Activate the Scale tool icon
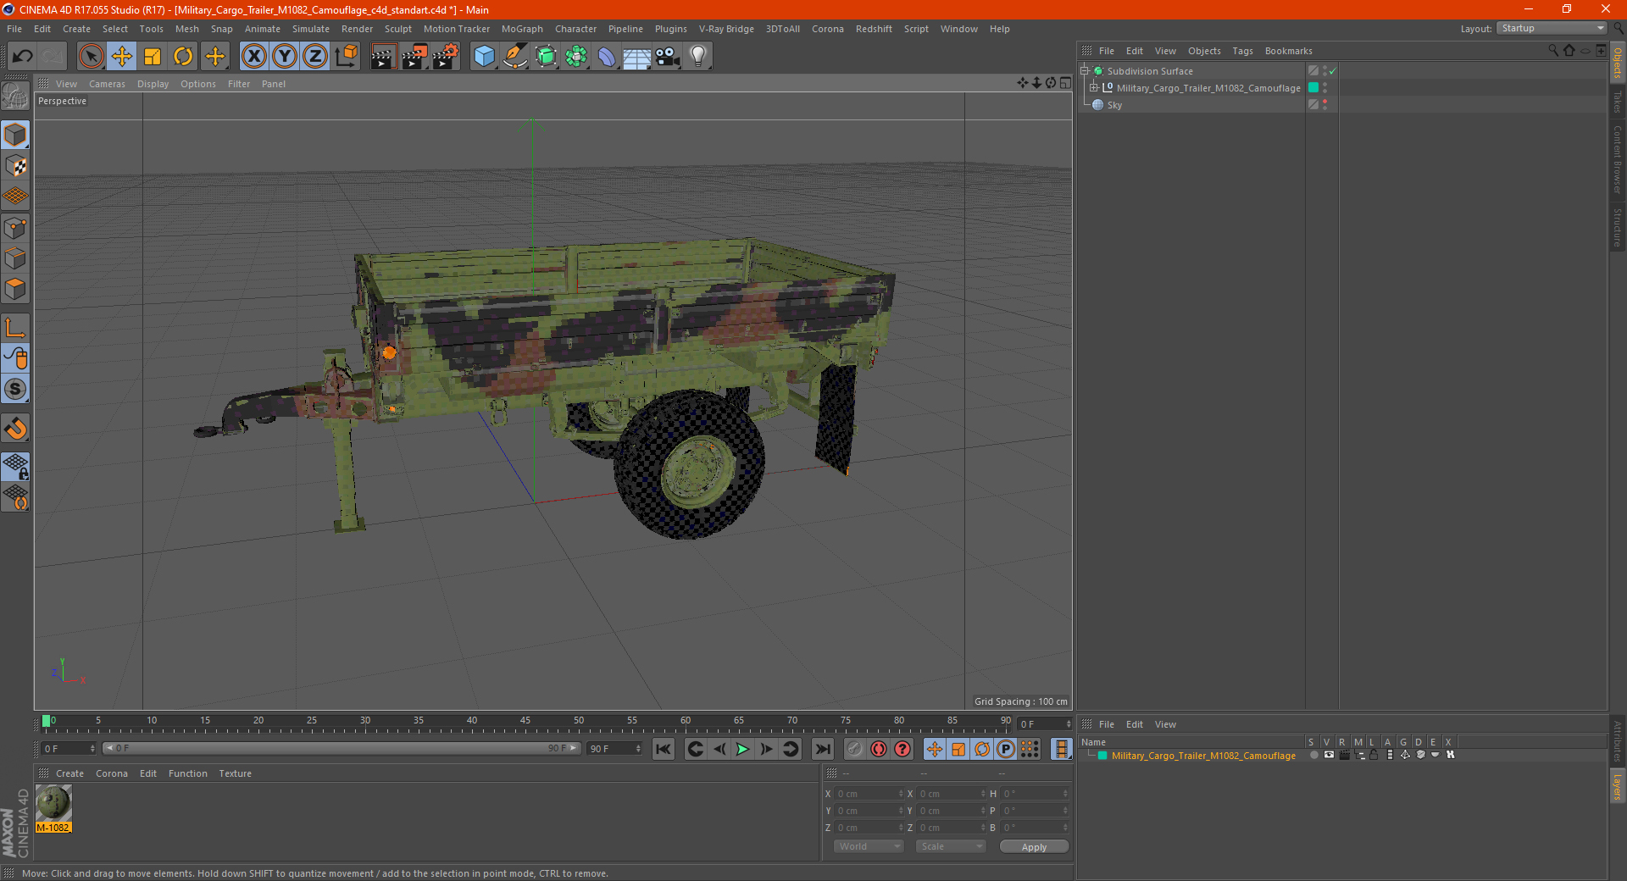1627x881 pixels. point(153,57)
